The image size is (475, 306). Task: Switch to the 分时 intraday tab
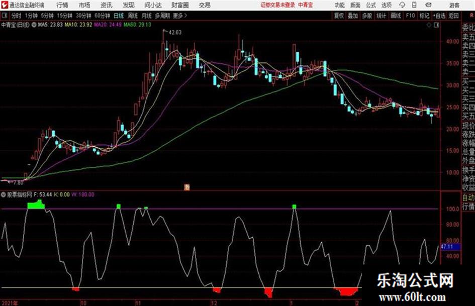click(x=17, y=16)
